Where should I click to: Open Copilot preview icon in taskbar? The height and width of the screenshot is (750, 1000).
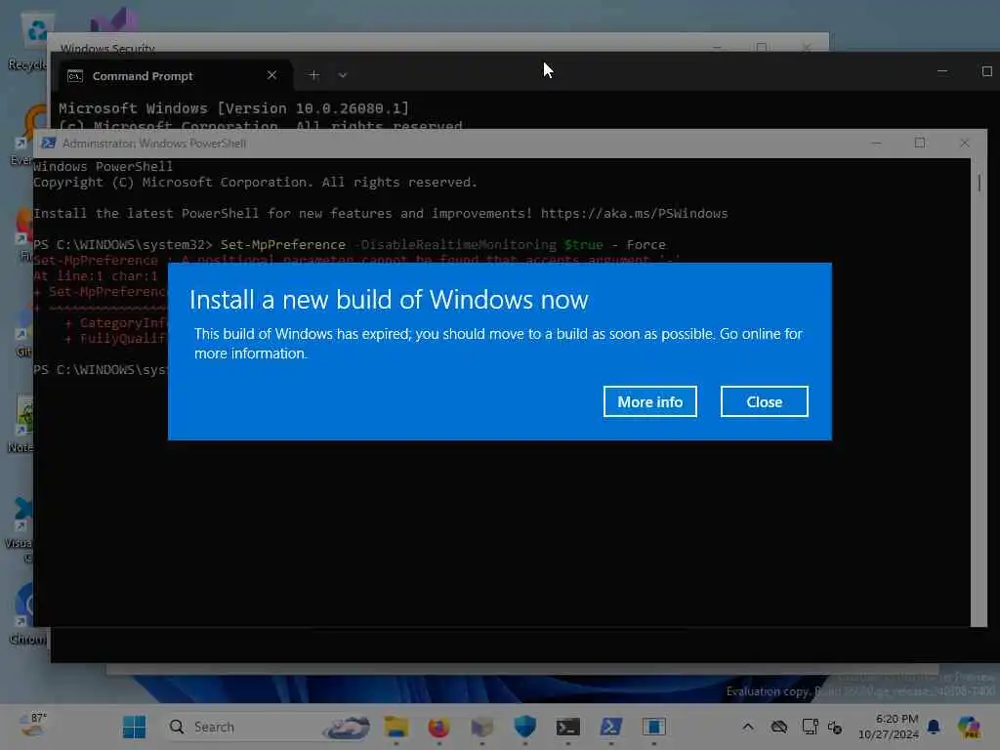click(x=969, y=727)
